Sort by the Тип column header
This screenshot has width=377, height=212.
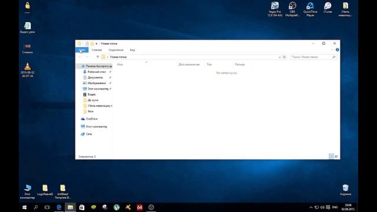[210, 64]
